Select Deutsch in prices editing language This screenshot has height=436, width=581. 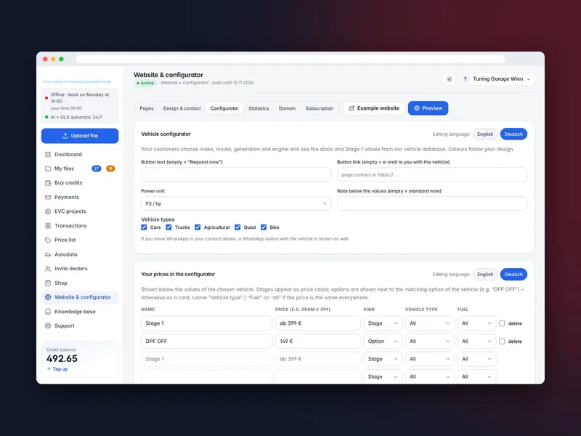tap(513, 275)
